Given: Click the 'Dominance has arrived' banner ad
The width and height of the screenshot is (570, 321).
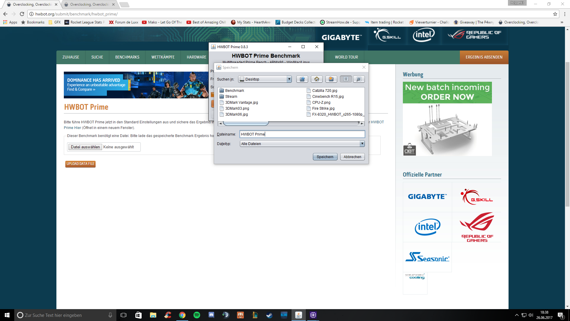Looking at the screenshot, I should coord(136,85).
